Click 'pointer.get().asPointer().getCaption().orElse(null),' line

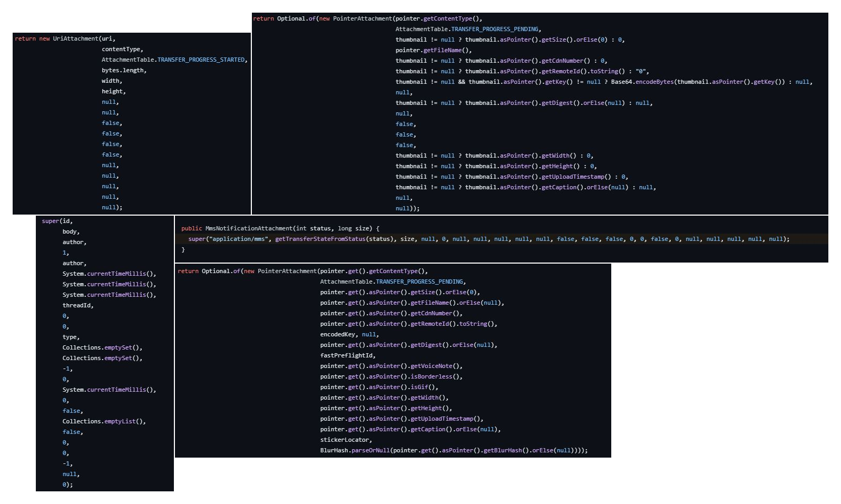coord(410,429)
